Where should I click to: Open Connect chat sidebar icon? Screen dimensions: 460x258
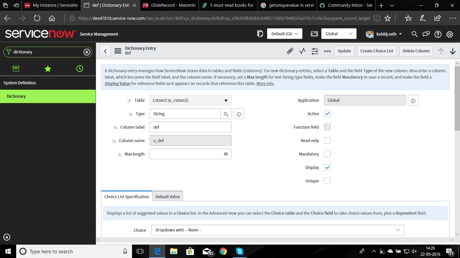coord(426,34)
